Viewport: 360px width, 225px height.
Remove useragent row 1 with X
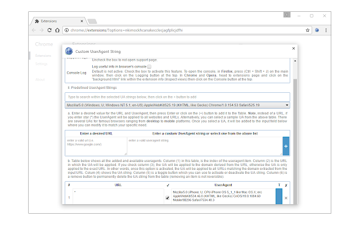[286, 198]
